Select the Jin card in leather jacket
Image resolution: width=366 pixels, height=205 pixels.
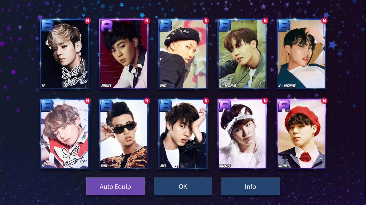pyautogui.click(x=183, y=134)
